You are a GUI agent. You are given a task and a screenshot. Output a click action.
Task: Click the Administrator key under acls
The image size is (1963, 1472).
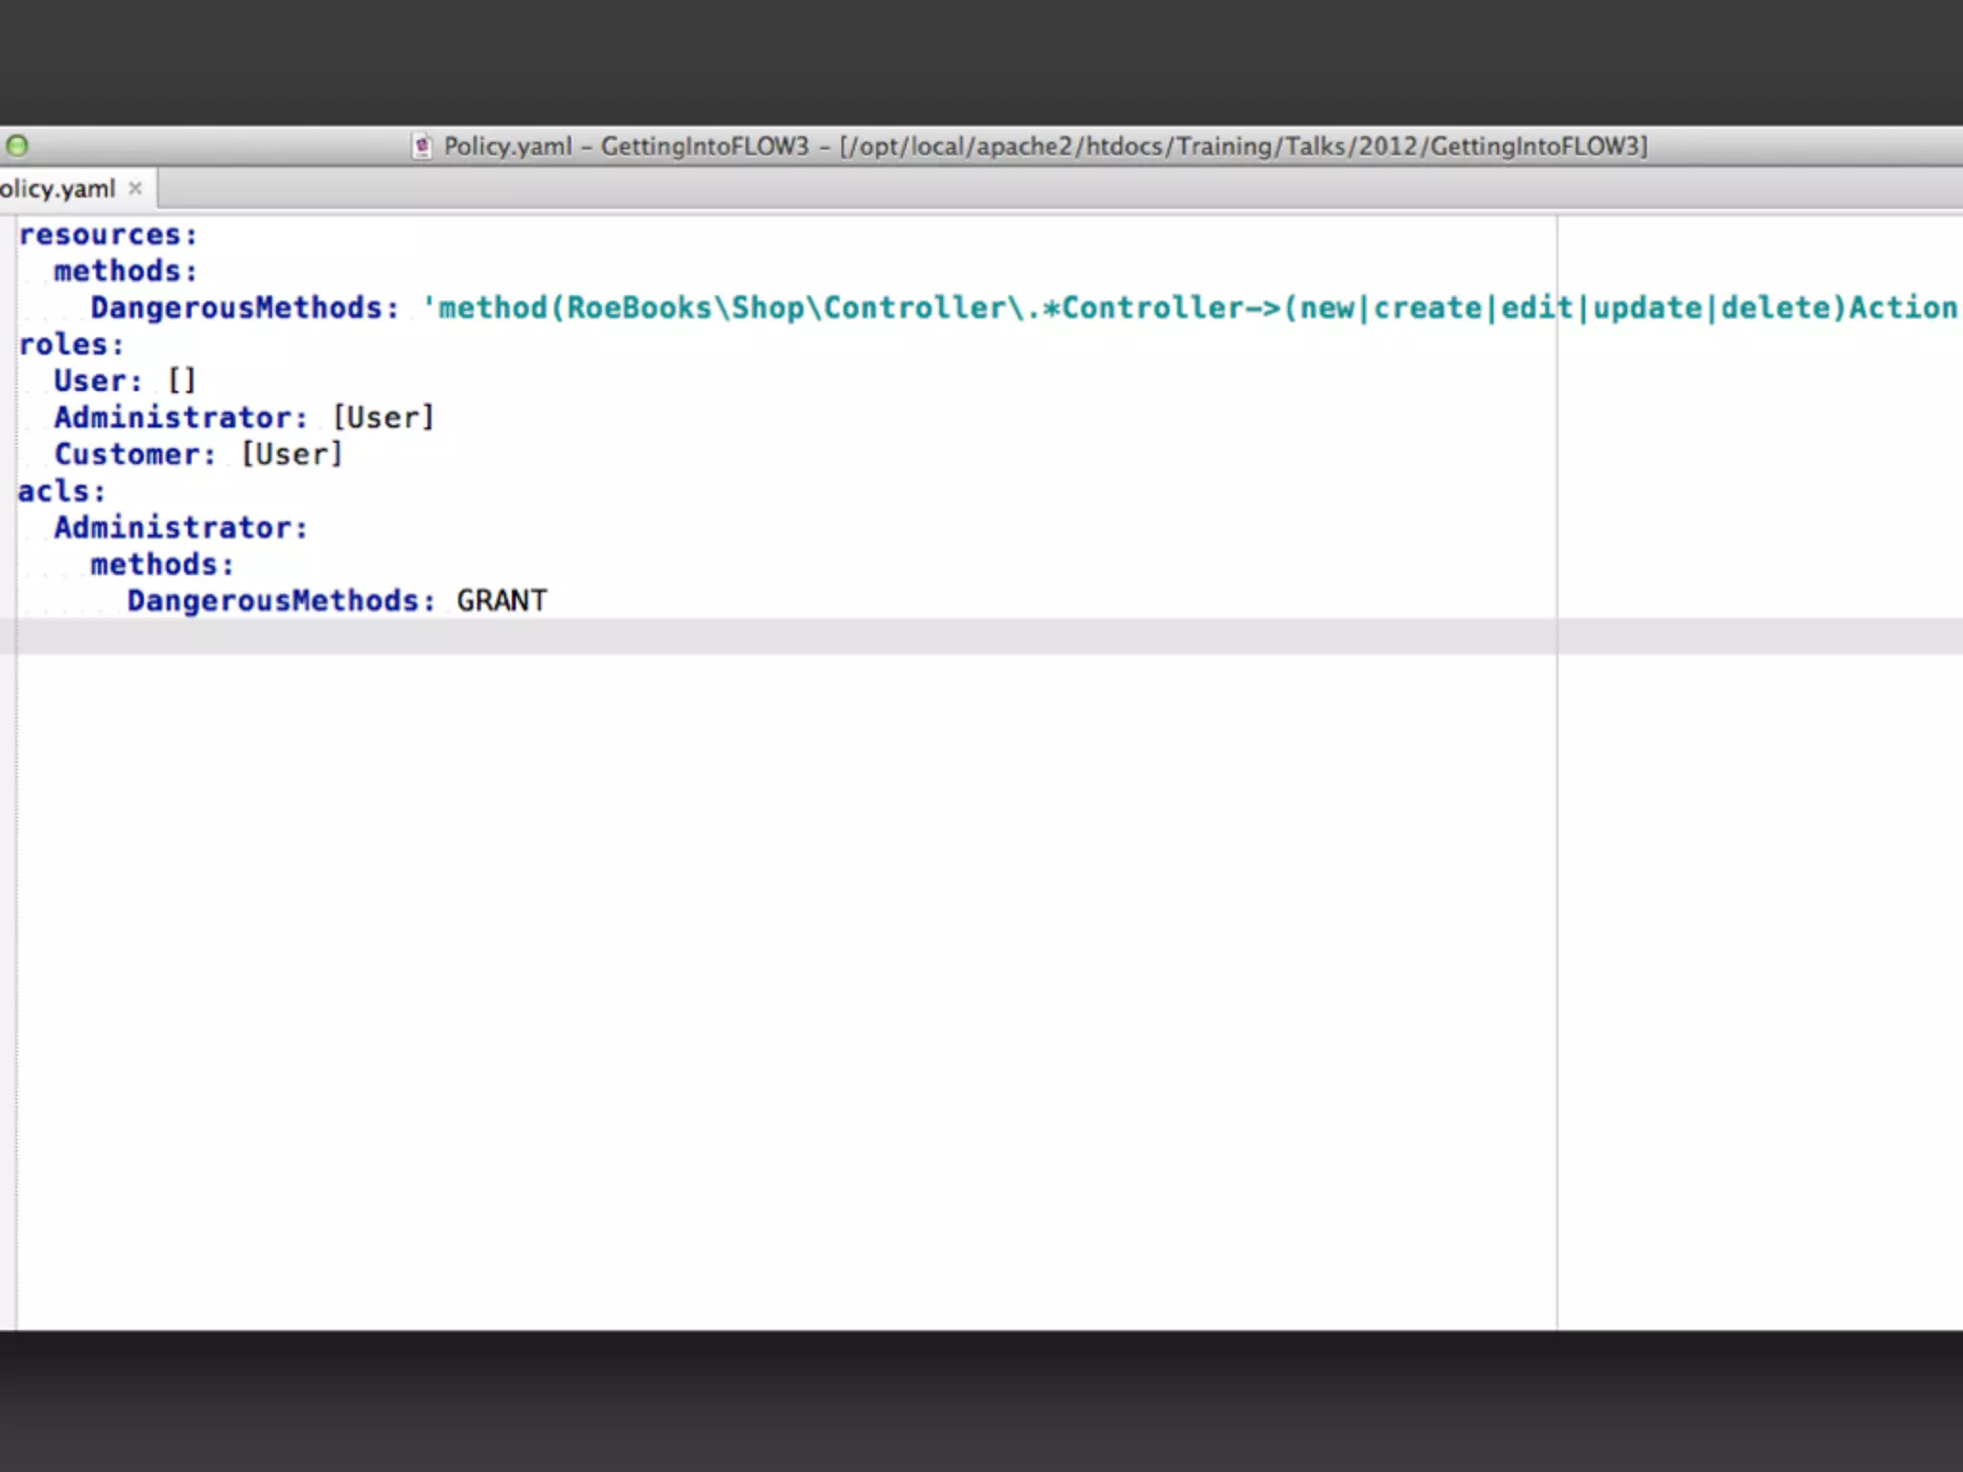[180, 528]
